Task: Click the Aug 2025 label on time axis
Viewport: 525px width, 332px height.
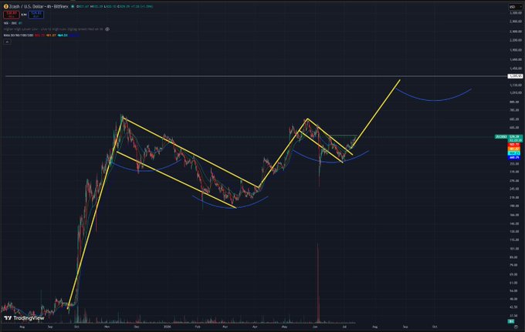Action: pyautogui.click(x=22, y=327)
